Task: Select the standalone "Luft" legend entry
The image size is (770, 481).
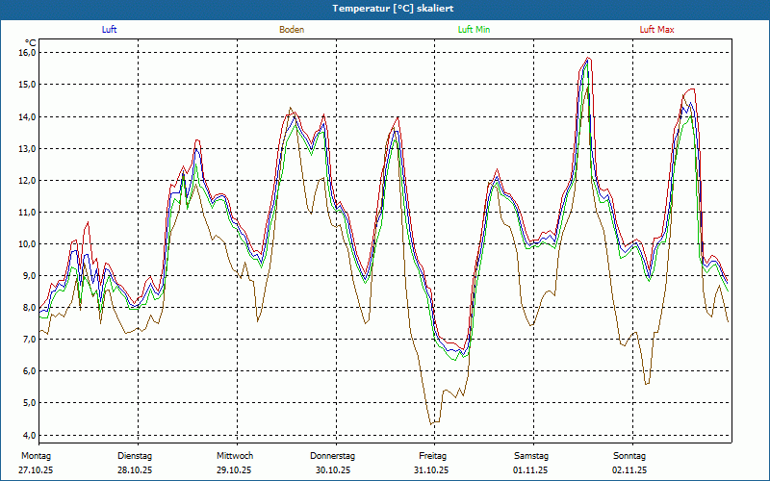Action: tap(110, 30)
